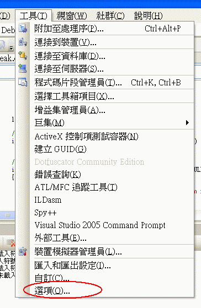
Task: Click the horizontal scrollbar thumb in editor
Action: tap(8, 215)
